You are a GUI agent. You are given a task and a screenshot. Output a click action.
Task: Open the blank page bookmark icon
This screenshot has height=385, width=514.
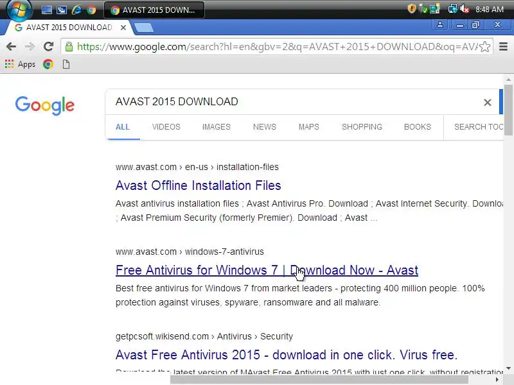tap(66, 64)
